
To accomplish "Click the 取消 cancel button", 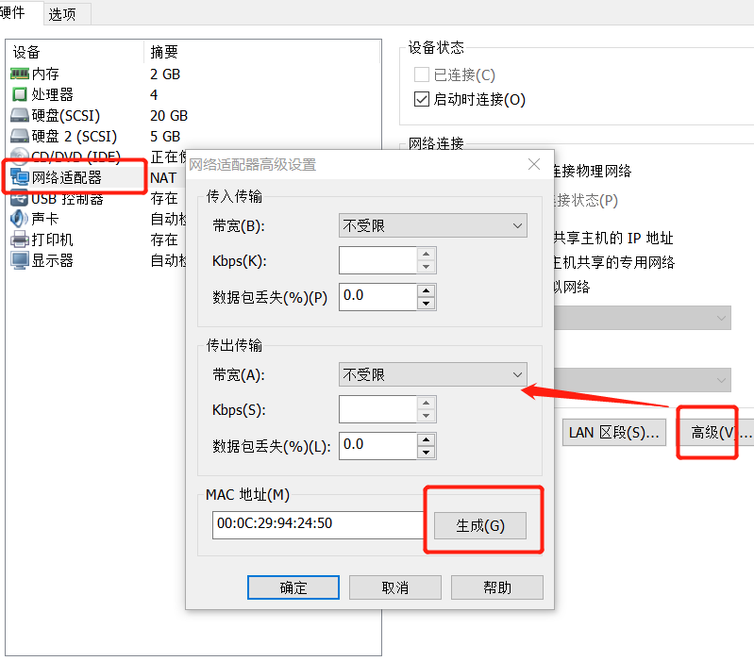I will (395, 587).
